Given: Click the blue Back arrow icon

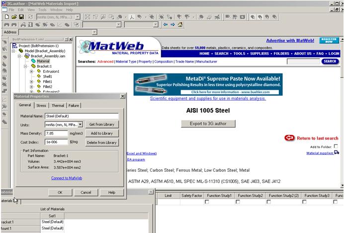Looking at the screenshot, I should pyautogui.click(x=166, y=24).
